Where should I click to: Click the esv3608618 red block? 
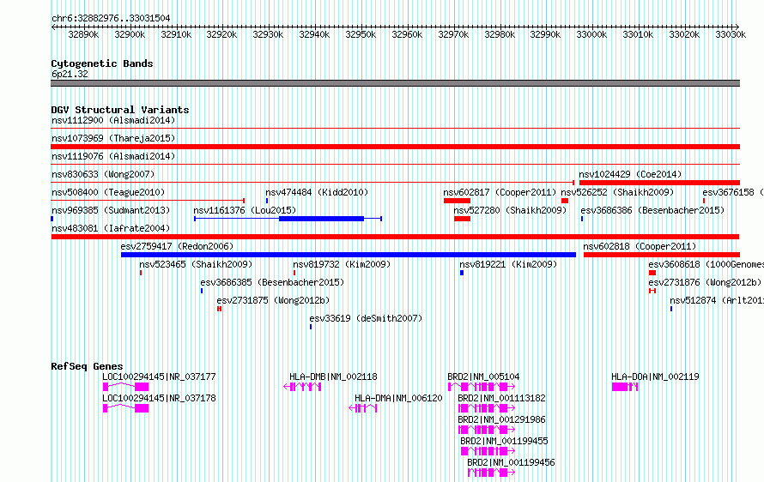click(652, 273)
